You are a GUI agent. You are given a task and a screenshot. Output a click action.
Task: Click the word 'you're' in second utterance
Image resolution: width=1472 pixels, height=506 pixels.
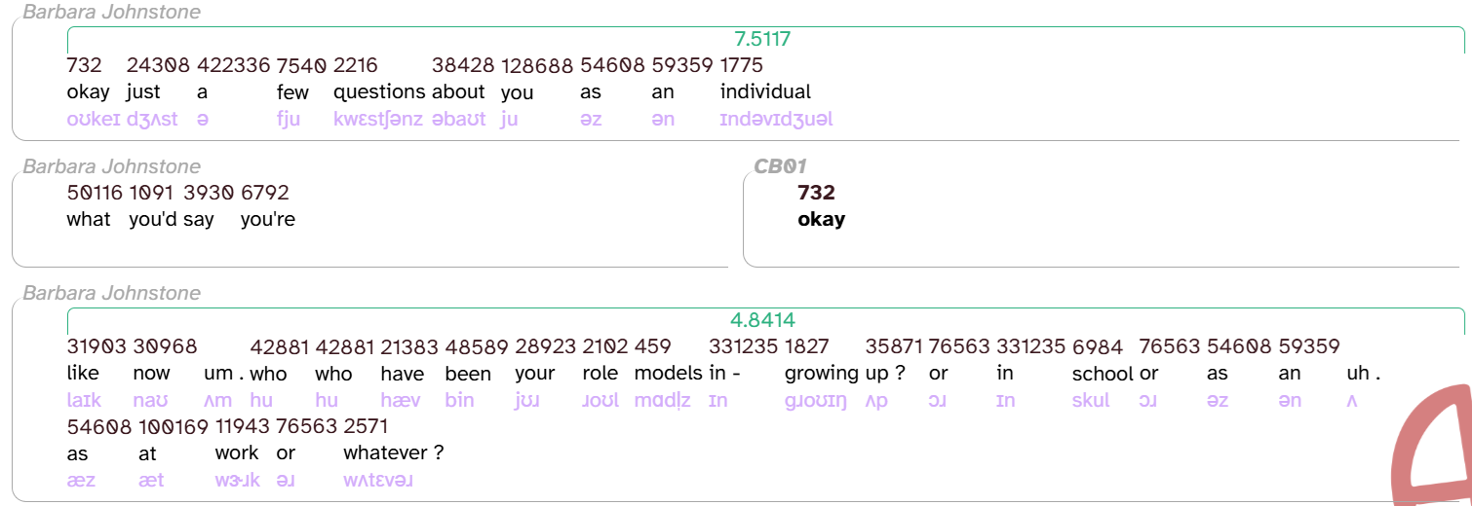[x=268, y=220]
